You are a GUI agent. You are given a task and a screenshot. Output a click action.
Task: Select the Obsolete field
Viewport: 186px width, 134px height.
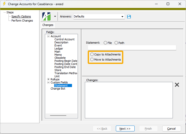click(60, 58)
